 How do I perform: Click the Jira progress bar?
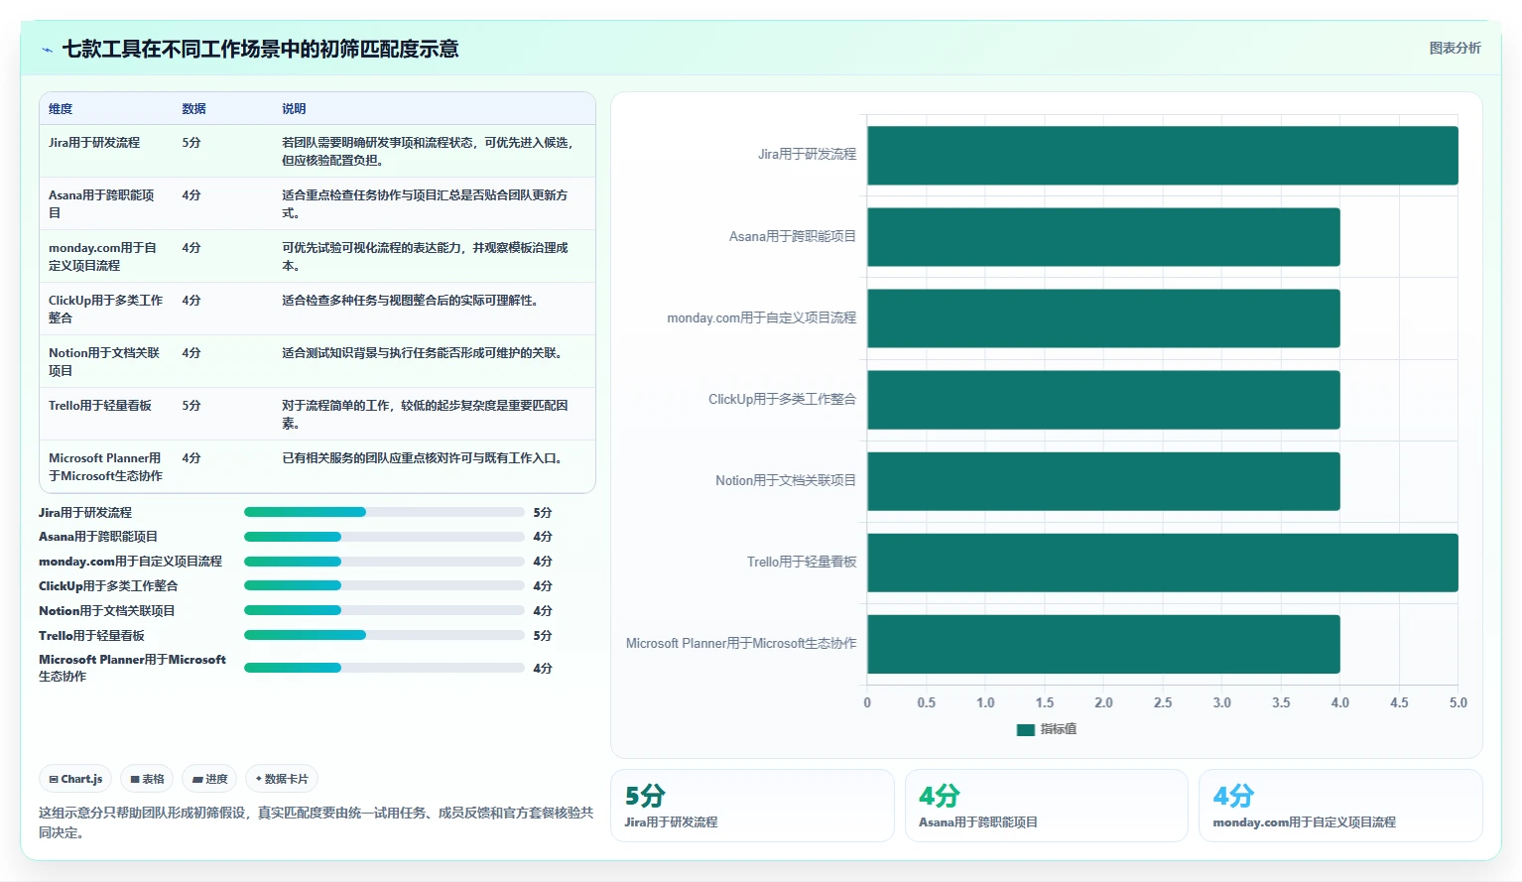[384, 512]
